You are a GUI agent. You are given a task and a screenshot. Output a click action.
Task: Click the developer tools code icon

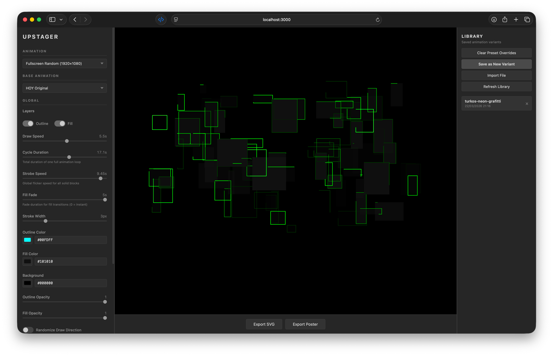click(161, 20)
